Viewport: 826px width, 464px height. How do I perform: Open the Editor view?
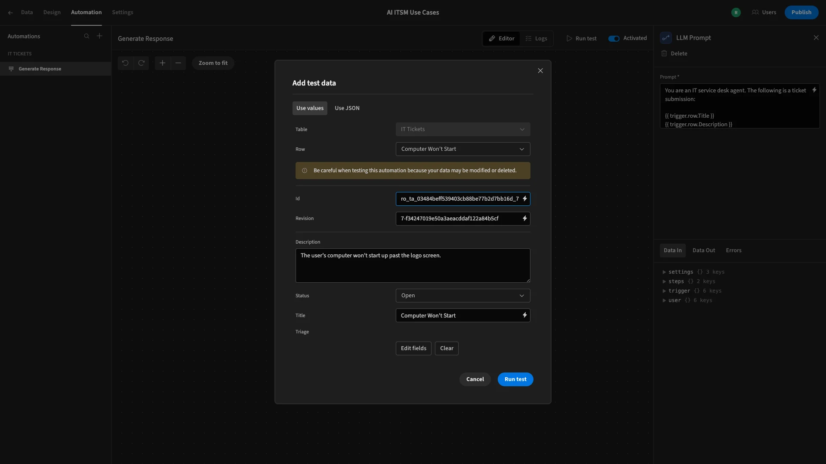click(502, 39)
